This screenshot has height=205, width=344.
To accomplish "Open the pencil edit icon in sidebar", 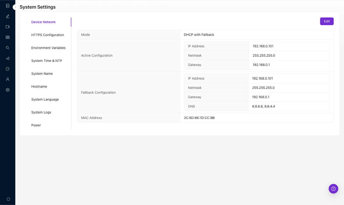I will [8, 16].
